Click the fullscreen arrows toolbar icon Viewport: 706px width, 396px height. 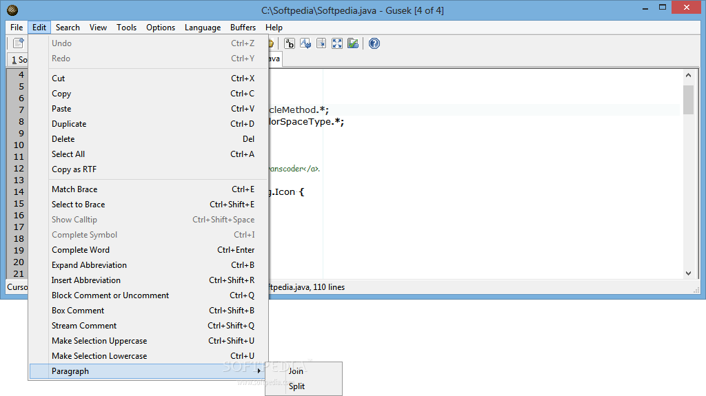coord(336,43)
